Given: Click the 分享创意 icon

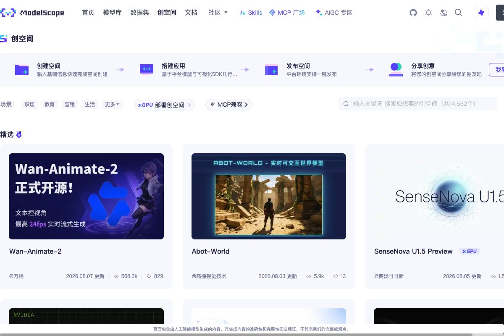Looking at the screenshot, I should [x=396, y=70].
